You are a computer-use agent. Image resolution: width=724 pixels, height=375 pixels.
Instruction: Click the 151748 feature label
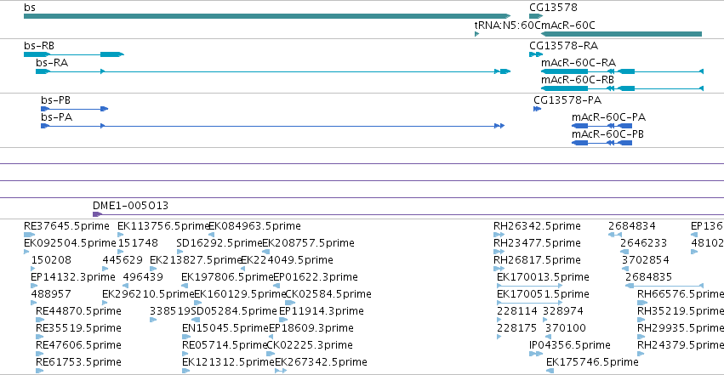138,243
